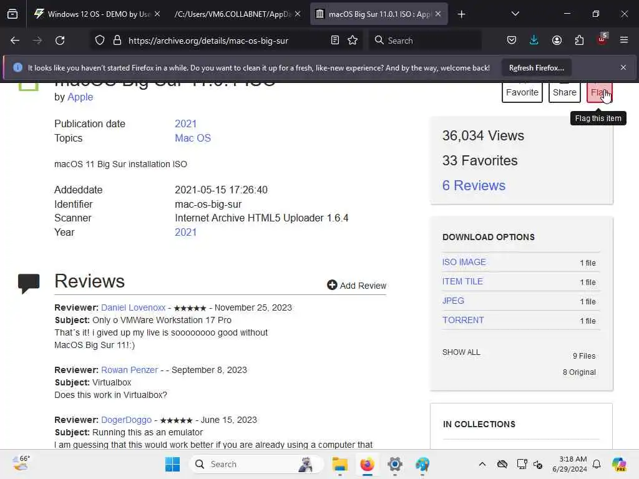This screenshot has height=479, width=639.
Task: Open the Mac OS topic link
Action: [193, 138]
